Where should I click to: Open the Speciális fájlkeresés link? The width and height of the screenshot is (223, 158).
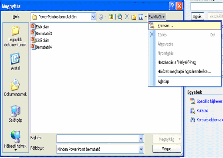210,102
